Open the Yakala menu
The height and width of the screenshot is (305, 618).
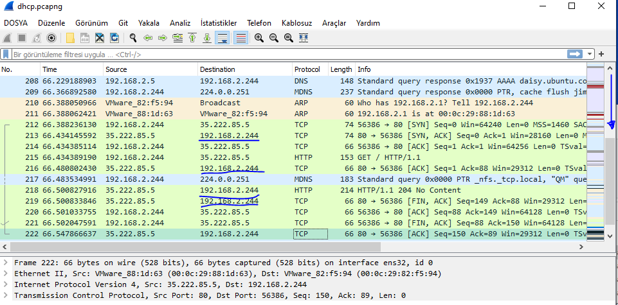coord(149,23)
